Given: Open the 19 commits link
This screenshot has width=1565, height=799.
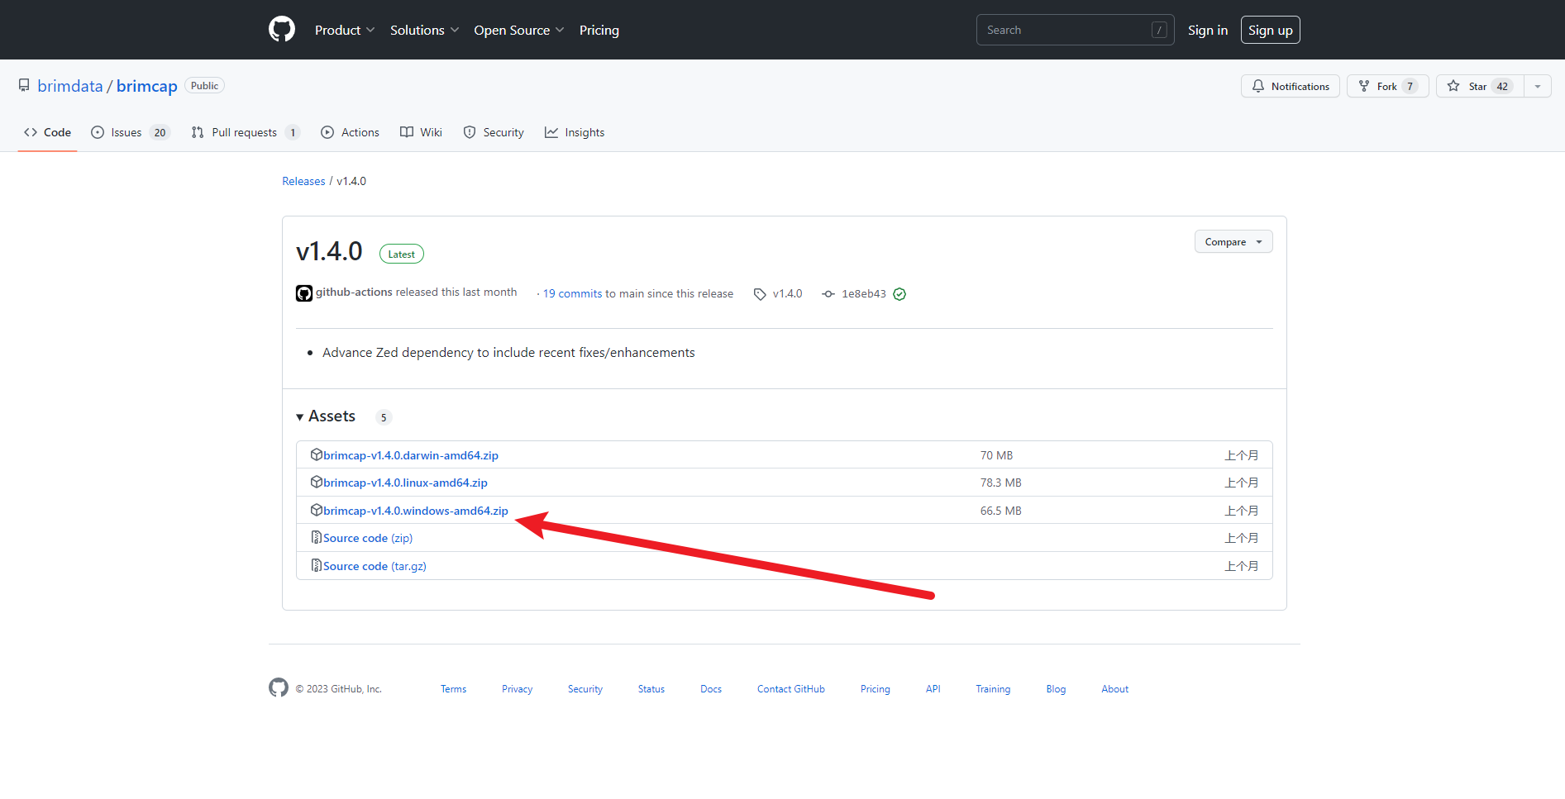Looking at the screenshot, I should (x=573, y=293).
